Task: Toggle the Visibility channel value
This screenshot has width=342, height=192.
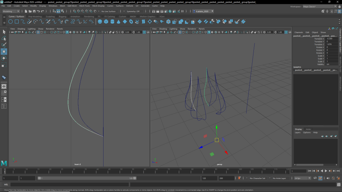Action: point(328,64)
